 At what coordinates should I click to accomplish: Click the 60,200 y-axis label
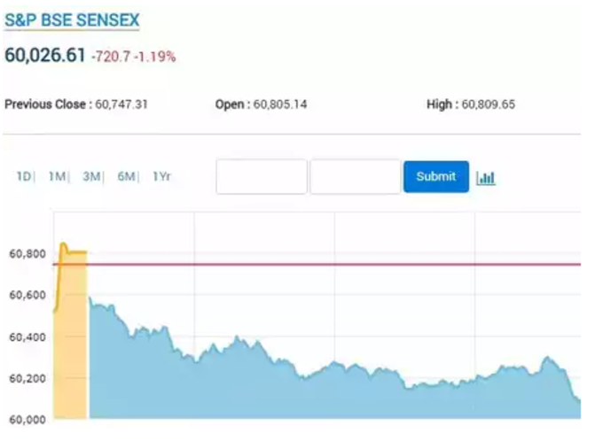point(27,378)
